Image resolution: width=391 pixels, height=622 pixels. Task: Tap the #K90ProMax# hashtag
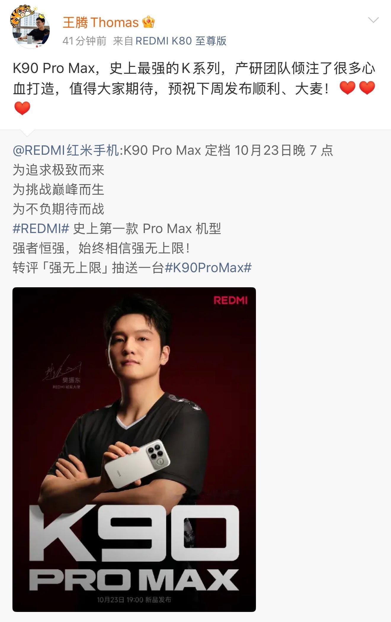point(208,268)
